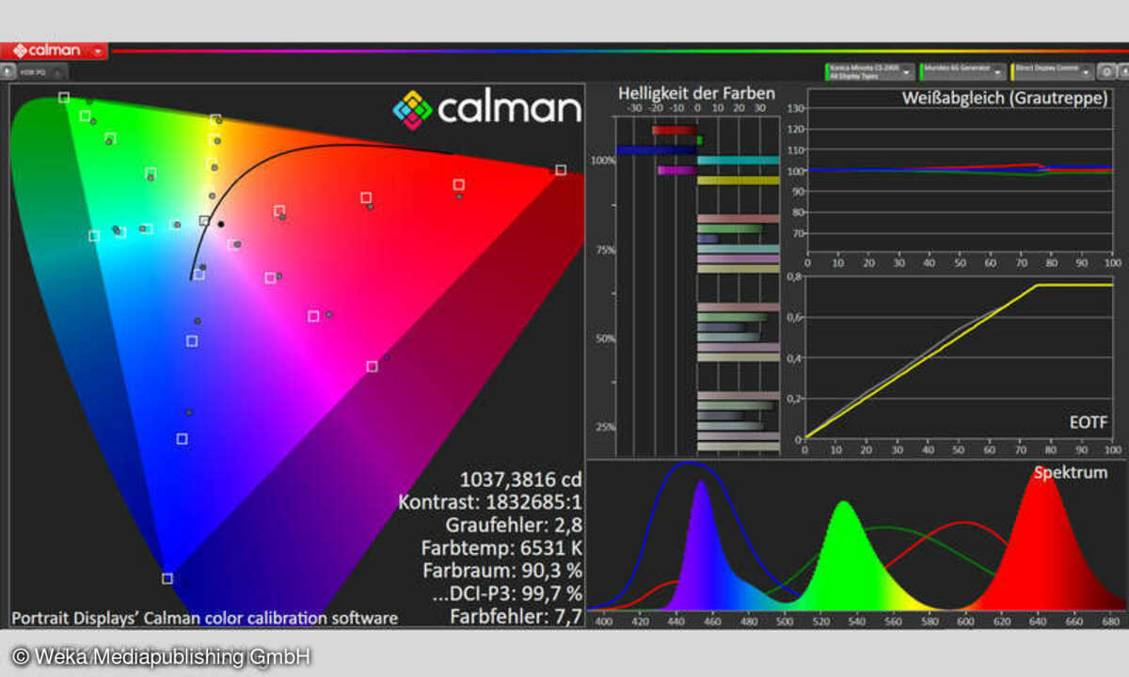Click the Weißabgleich (Grautreppe) chart title

[1005, 98]
